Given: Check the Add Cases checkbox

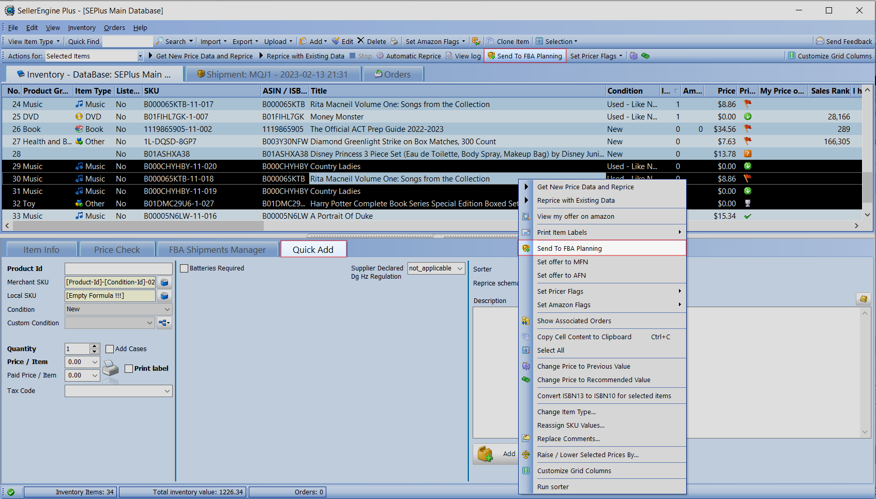Looking at the screenshot, I should [x=110, y=349].
